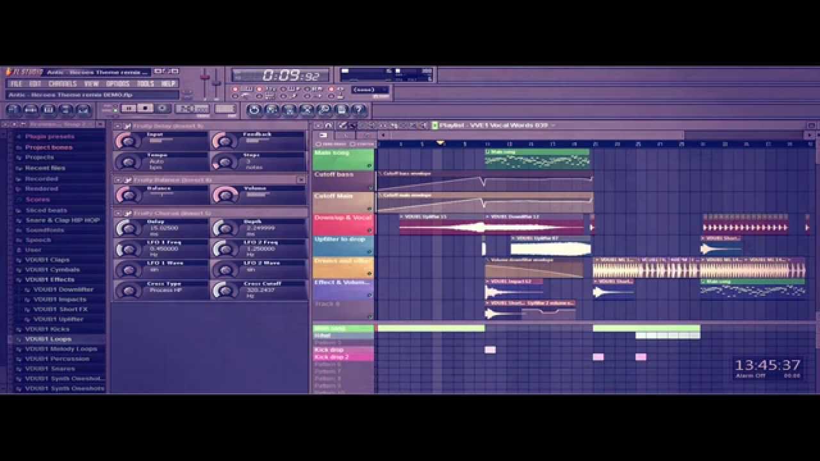Select the VDUB1 Downlifter browser item
The height and width of the screenshot is (461, 820).
(63, 289)
